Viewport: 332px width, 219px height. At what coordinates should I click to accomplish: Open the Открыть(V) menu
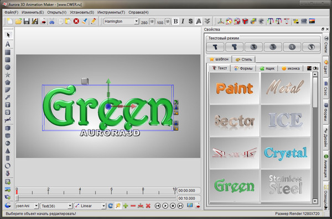coord(57,13)
